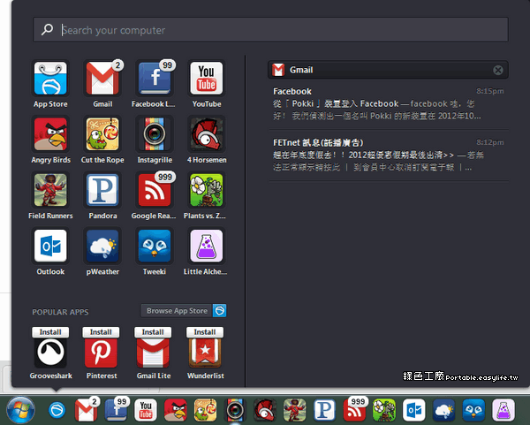Click Angry Birds icon on the taskbar
Screen dimensions: 530x425
click(176, 410)
